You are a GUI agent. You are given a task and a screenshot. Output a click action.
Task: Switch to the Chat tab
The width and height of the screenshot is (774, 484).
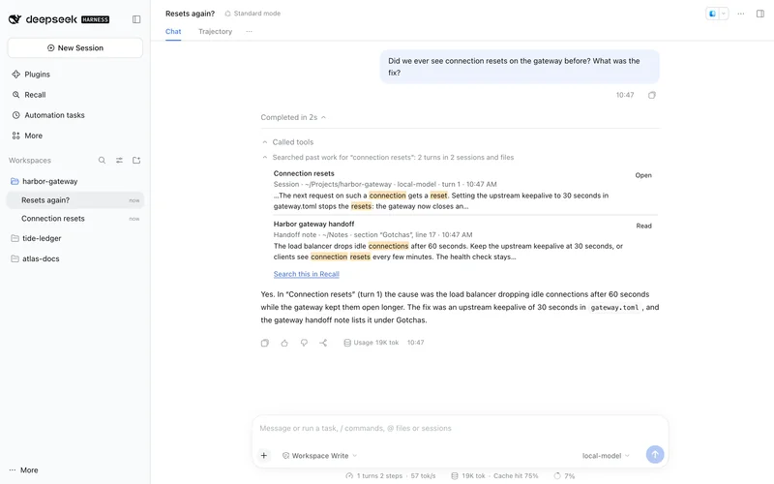pyautogui.click(x=173, y=31)
